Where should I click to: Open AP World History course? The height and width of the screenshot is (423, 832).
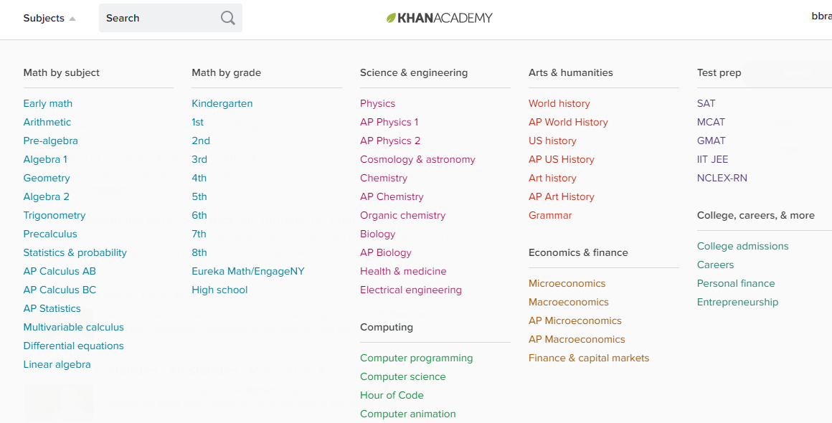pyautogui.click(x=568, y=122)
